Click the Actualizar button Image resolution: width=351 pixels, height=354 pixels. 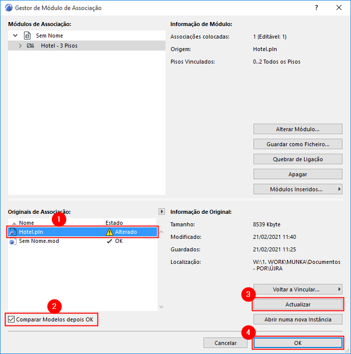297,304
